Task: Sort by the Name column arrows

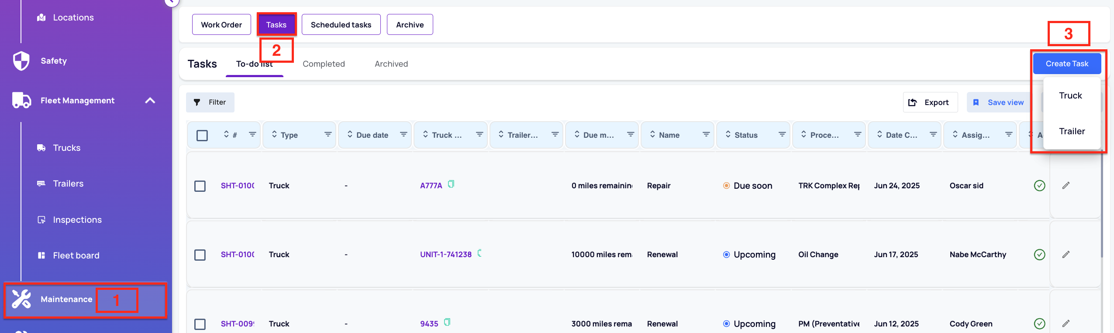Action: (x=652, y=134)
